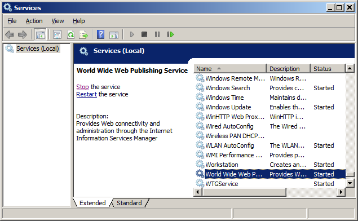Click Started status of WLAN AutoConfig
This screenshot has height=221, width=358.
point(324,145)
